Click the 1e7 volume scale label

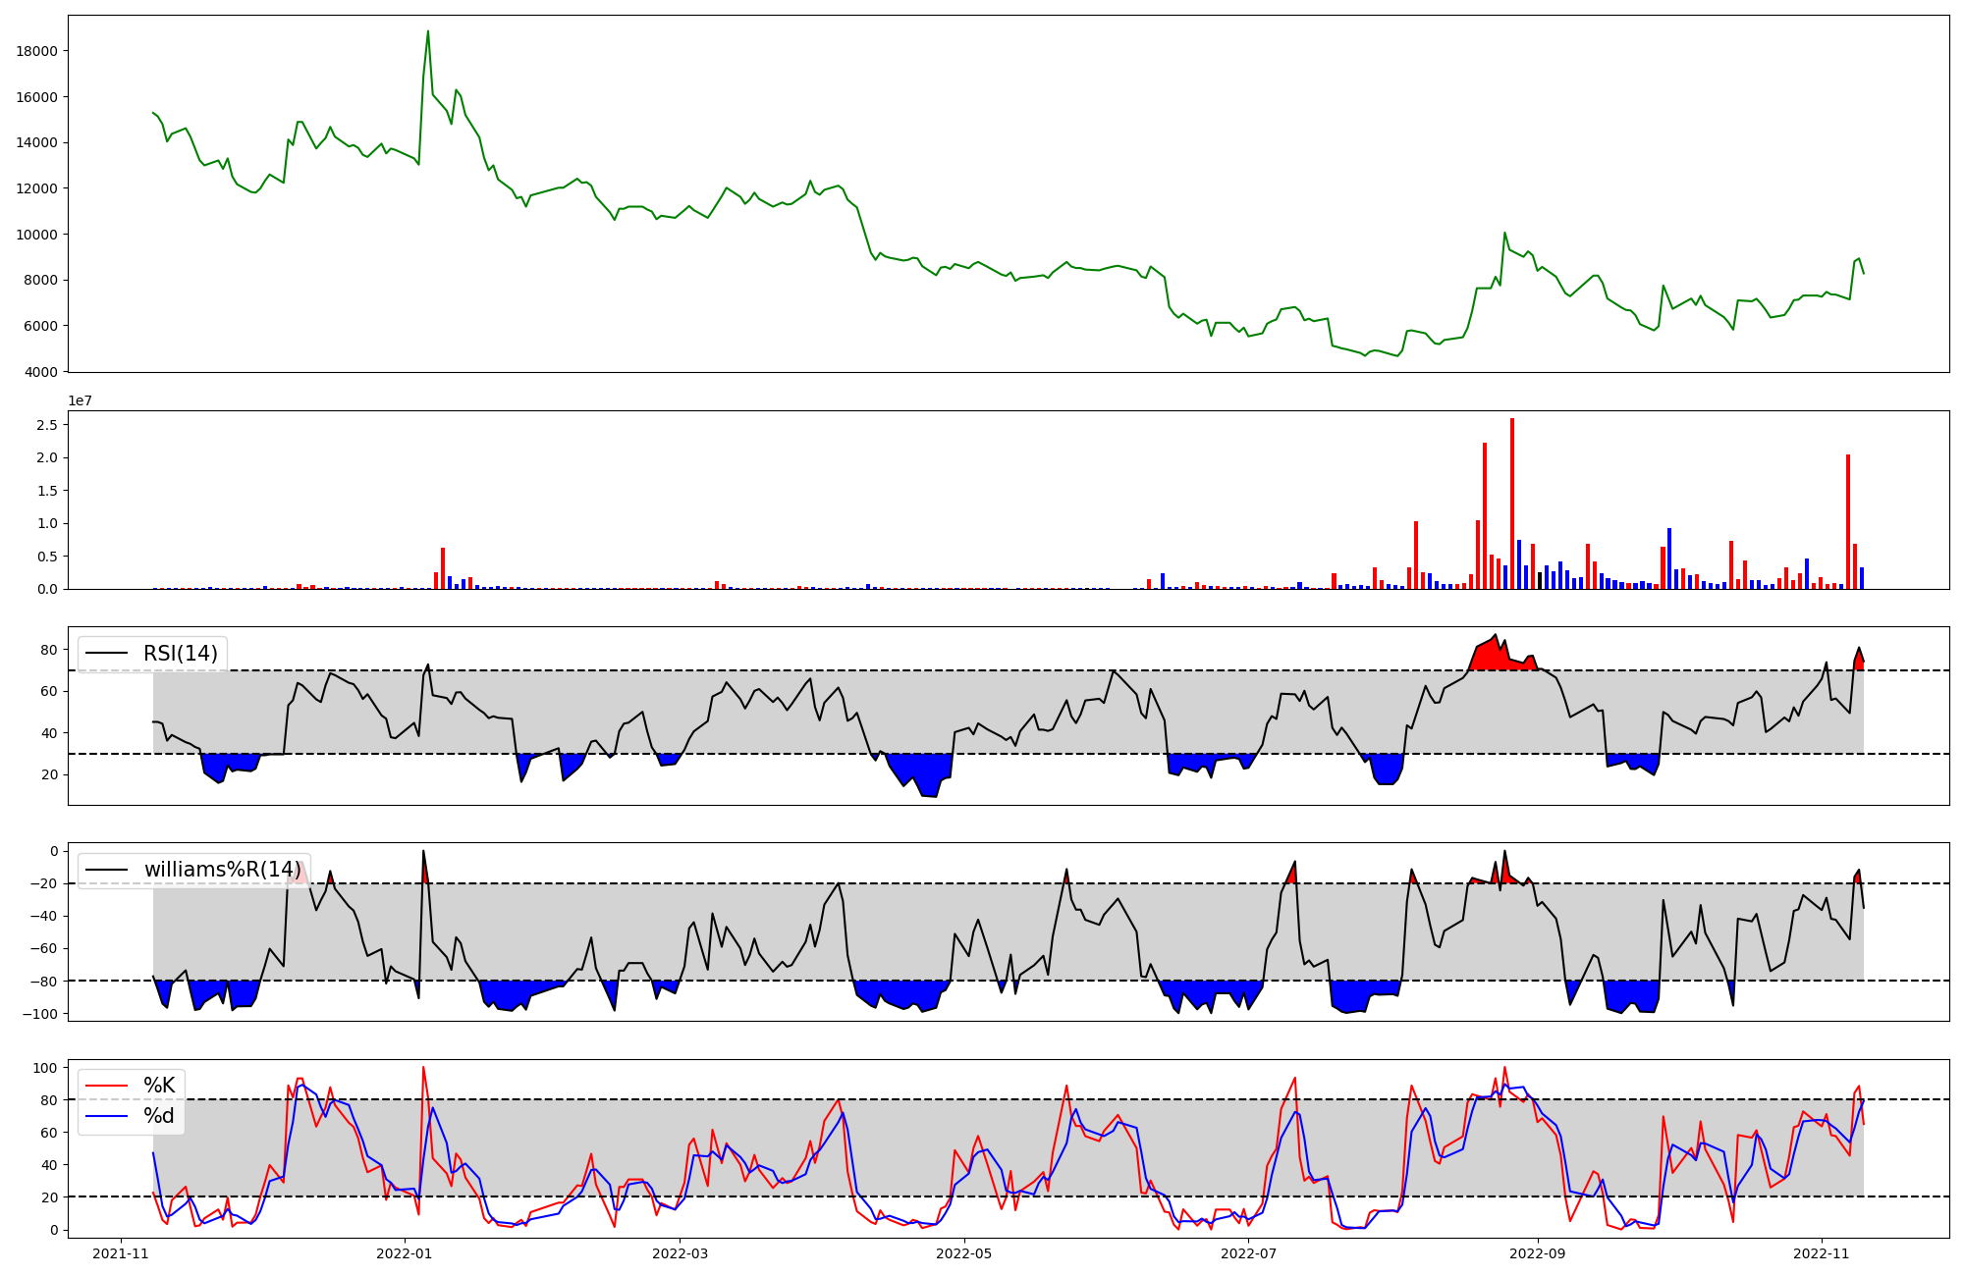[x=81, y=400]
